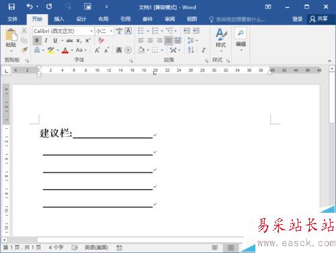The image size is (336, 253).
Task: Toggle strikethrough abc formatting
Action: 70,40
